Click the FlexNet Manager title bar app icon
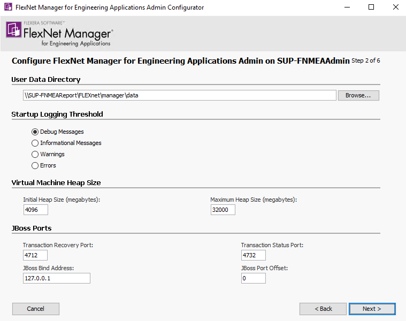 click(8, 7)
